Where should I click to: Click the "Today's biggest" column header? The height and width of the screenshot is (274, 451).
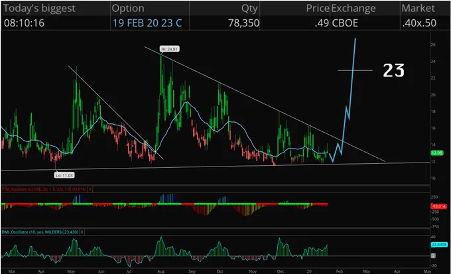click(39, 8)
